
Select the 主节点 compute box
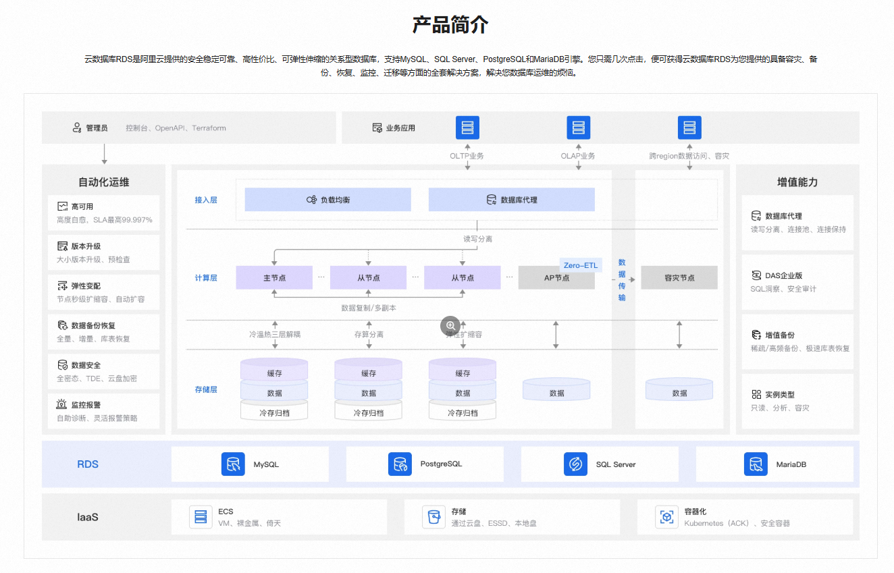[x=274, y=277]
